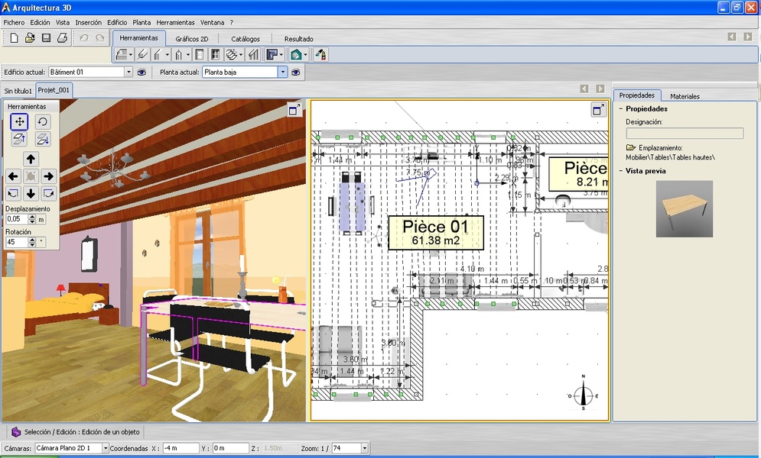The width and height of the screenshot is (761, 458).
Task: Click the raise object level icon
Action: (20, 139)
